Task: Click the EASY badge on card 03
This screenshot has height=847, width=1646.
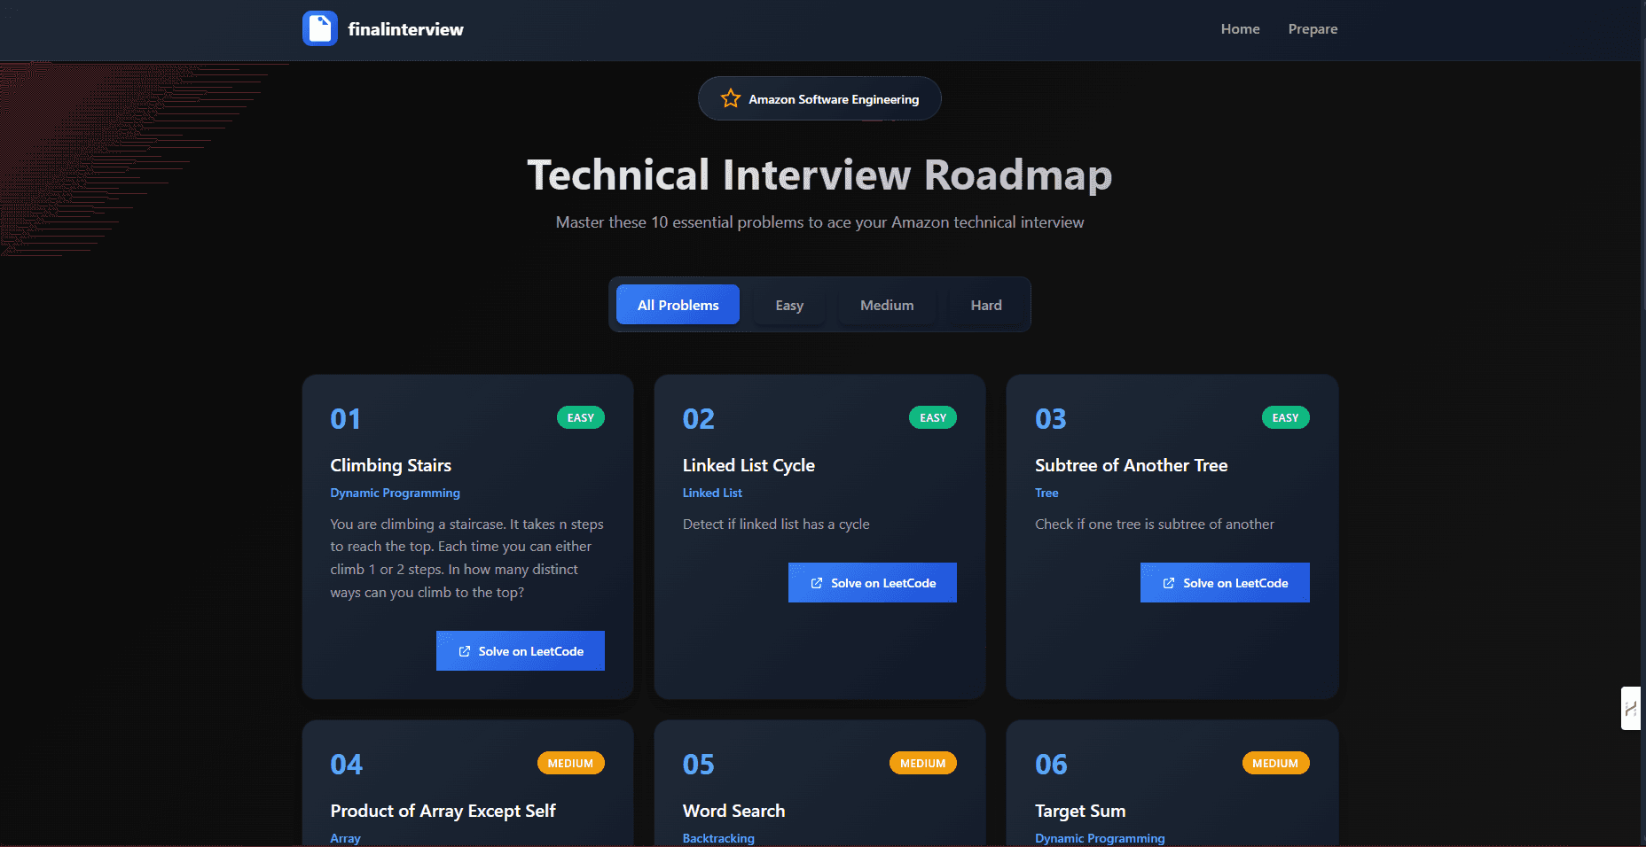Action: click(x=1286, y=417)
